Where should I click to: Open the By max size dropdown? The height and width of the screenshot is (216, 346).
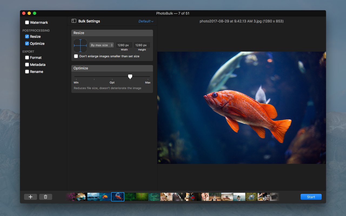coord(101,45)
